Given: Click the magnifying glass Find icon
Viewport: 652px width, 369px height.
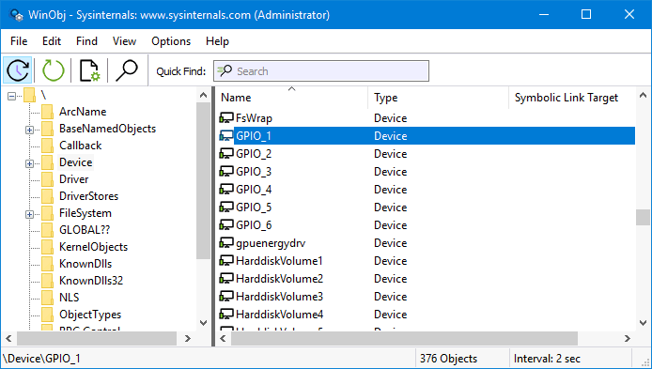Looking at the screenshot, I should click(x=127, y=70).
